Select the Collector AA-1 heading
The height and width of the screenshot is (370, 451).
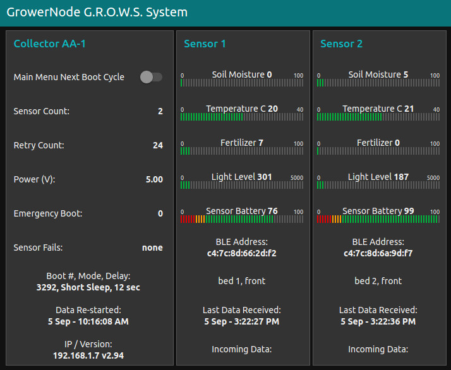(50, 44)
